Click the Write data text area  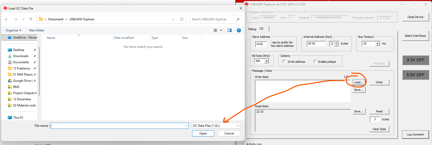pyautogui.click(x=303, y=91)
